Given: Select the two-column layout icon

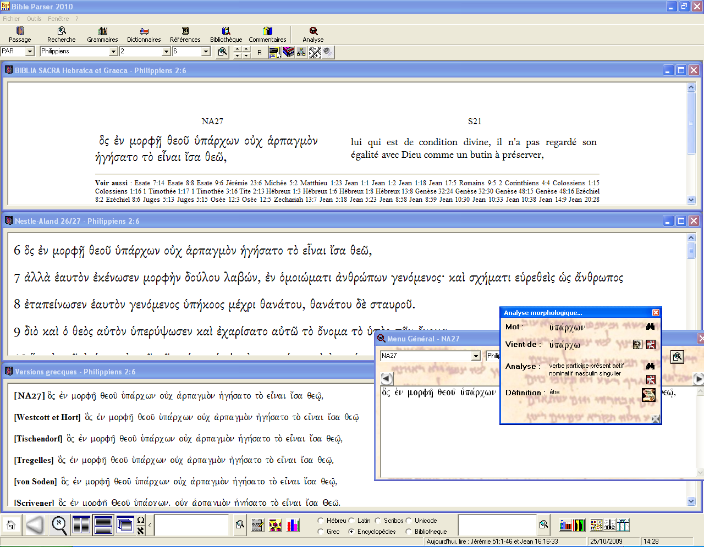Looking at the screenshot, I should point(81,525).
